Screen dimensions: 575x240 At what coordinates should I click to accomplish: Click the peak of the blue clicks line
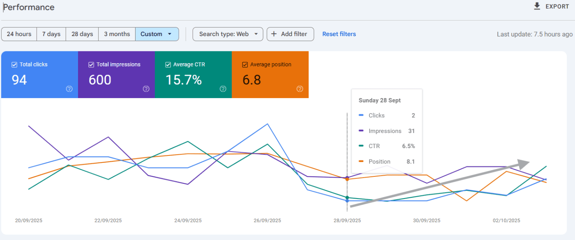tap(268, 124)
